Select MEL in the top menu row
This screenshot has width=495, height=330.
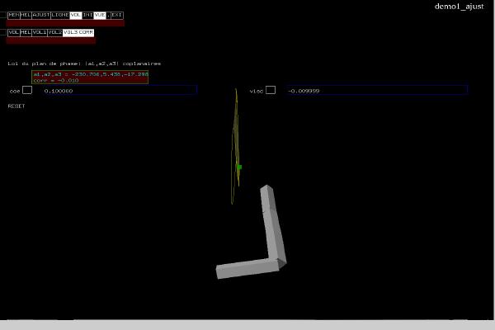click(26, 15)
